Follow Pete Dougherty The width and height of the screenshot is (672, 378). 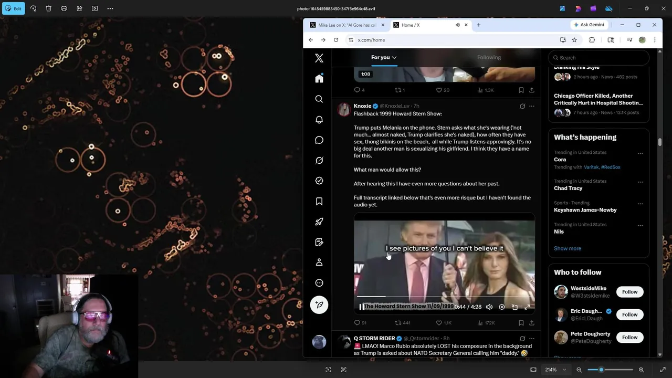629,338
